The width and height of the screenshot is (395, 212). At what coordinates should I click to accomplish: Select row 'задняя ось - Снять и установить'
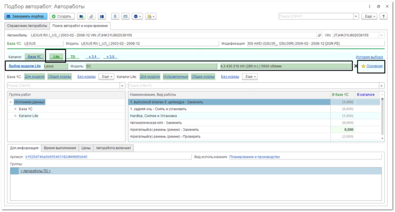click(229, 109)
